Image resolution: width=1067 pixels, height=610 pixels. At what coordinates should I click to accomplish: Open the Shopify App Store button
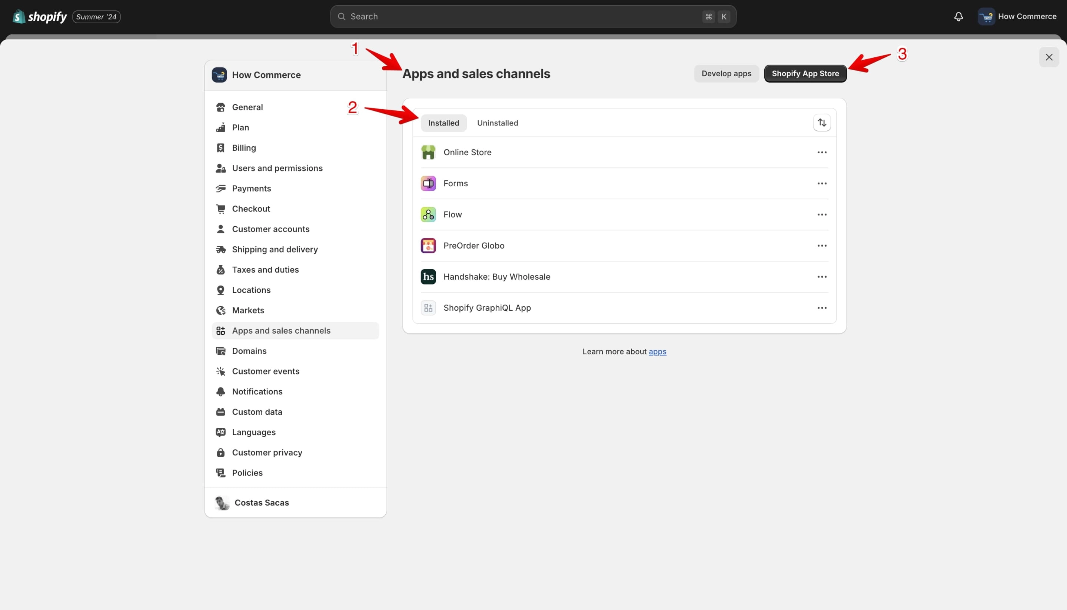tap(805, 74)
